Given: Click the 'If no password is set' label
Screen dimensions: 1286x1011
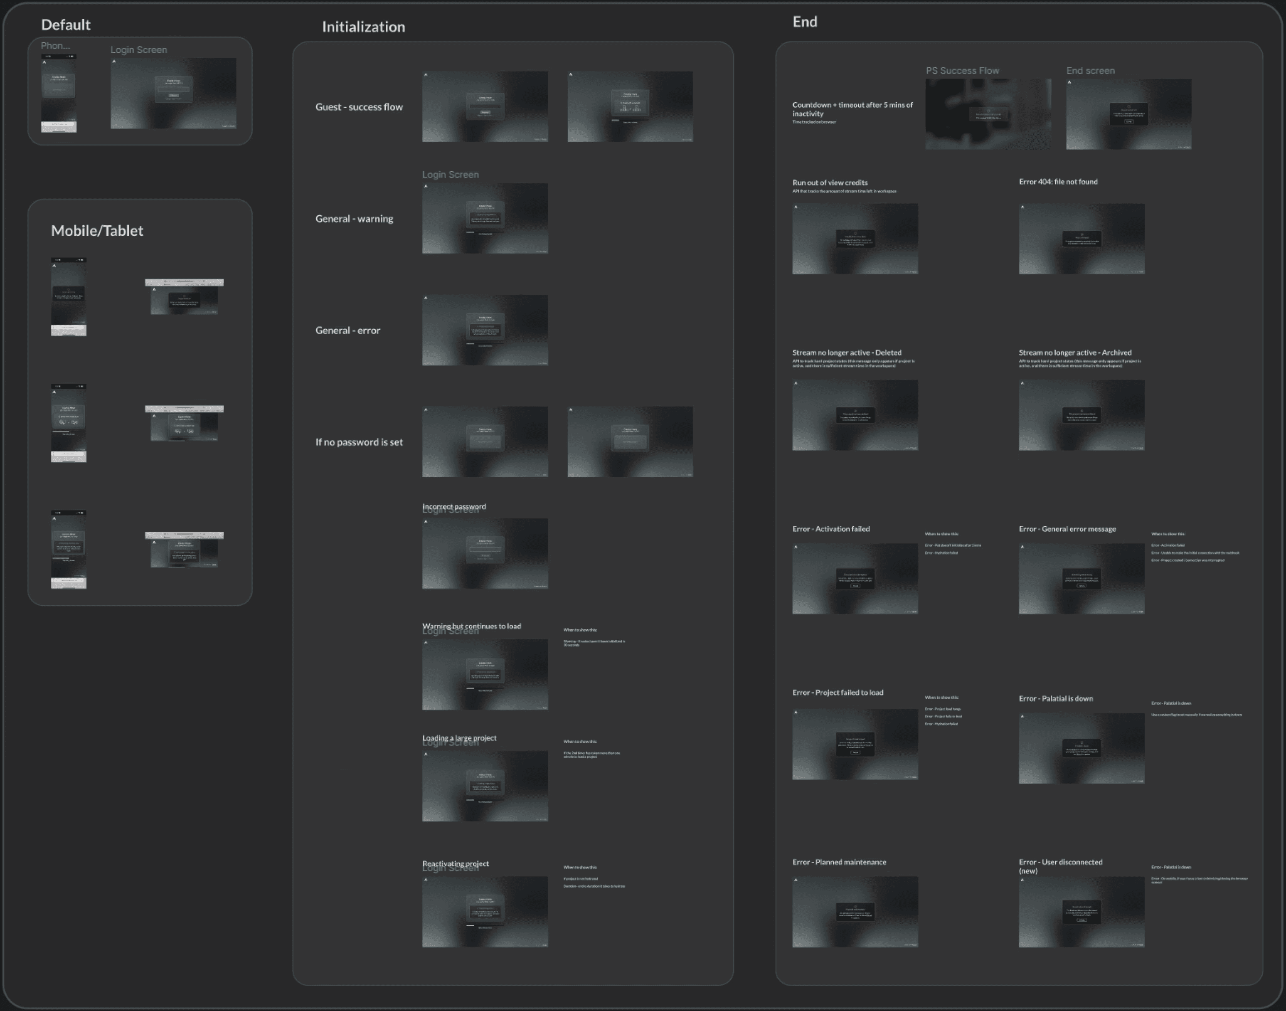Looking at the screenshot, I should [359, 442].
